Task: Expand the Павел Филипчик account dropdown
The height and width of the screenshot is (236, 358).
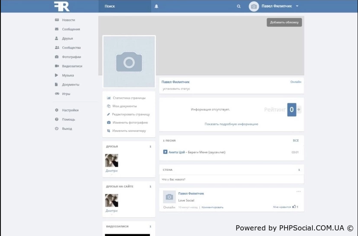Action: tap(297, 6)
